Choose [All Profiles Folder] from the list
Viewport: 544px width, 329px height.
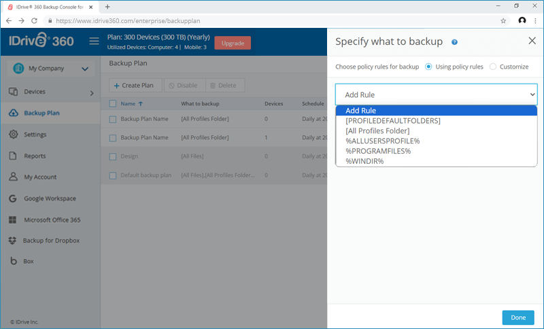click(377, 131)
